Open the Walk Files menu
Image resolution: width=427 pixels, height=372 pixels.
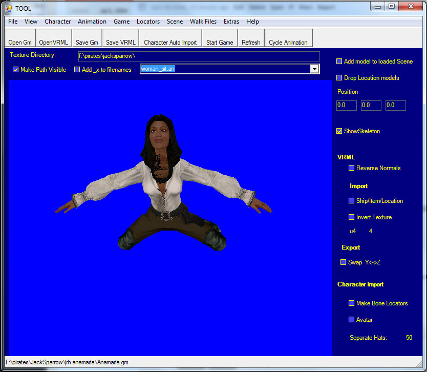203,22
